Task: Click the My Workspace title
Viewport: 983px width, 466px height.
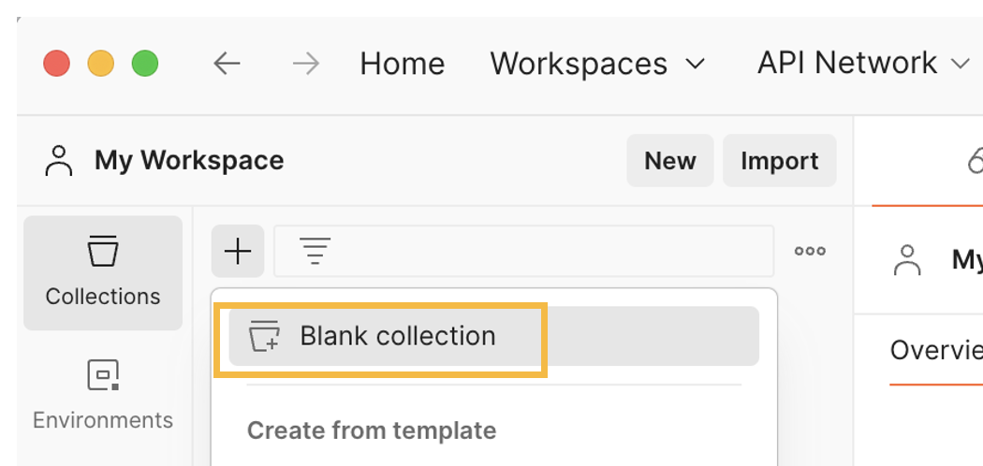Action: tap(189, 161)
